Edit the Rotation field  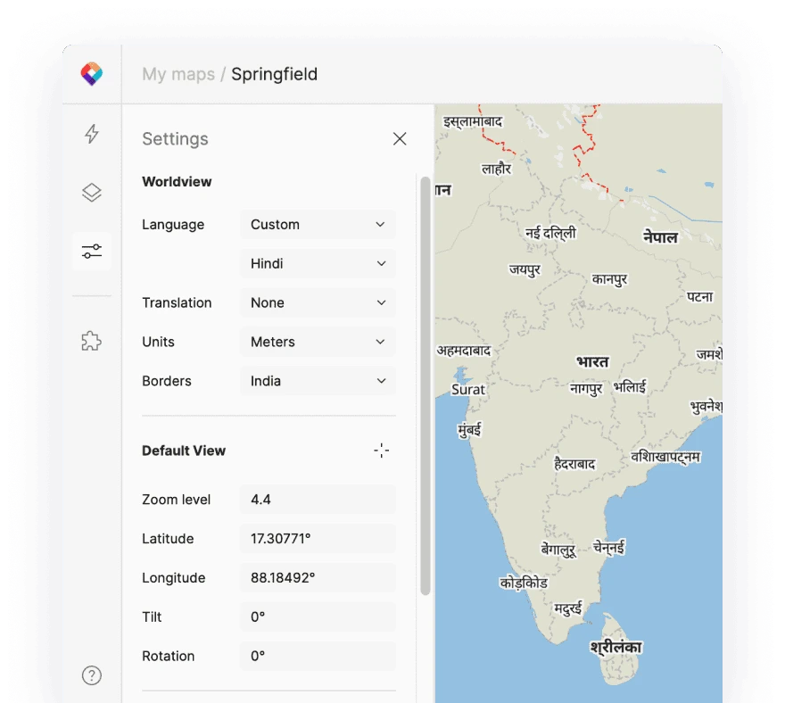[x=318, y=656]
